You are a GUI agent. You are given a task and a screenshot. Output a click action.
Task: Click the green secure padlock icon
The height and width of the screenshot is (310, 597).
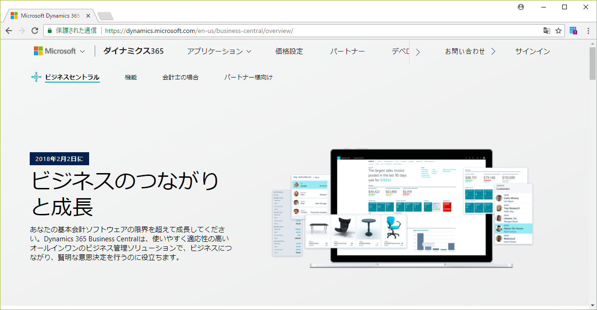coord(50,31)
